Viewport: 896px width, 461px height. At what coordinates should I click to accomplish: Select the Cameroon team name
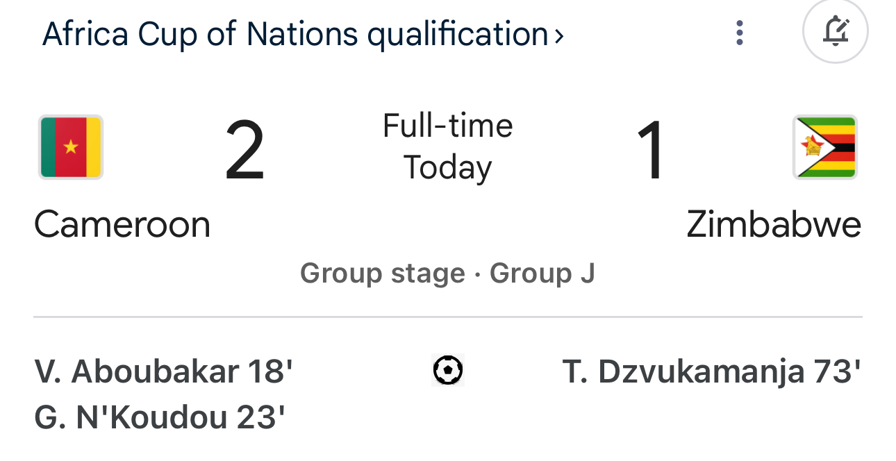pyautogui.click(x=122, y=224)
